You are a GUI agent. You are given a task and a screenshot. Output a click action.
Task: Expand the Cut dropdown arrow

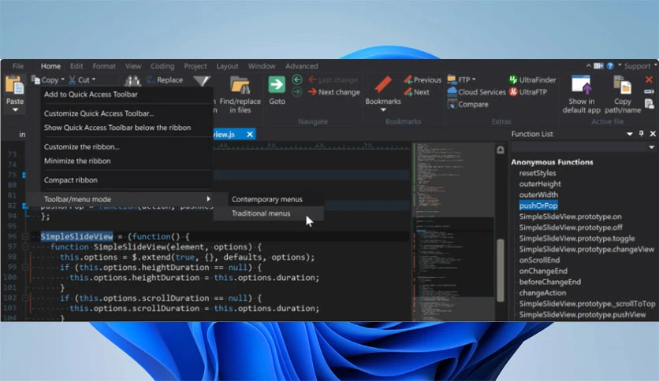(94, 80)
